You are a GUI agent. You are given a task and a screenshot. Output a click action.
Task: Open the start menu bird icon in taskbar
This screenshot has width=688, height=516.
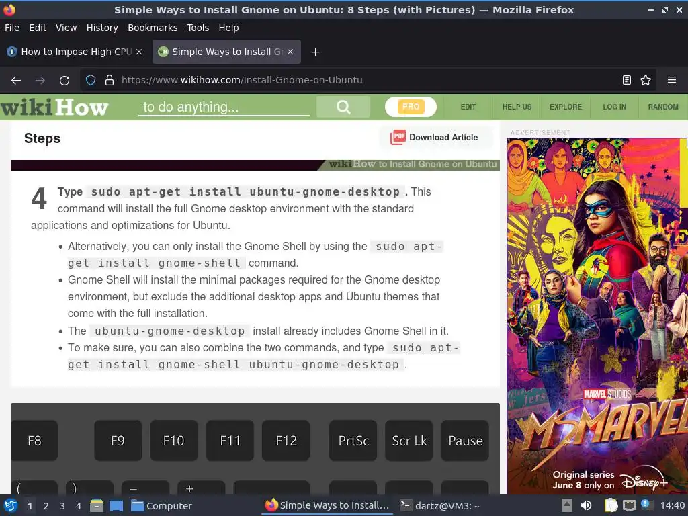11,505
